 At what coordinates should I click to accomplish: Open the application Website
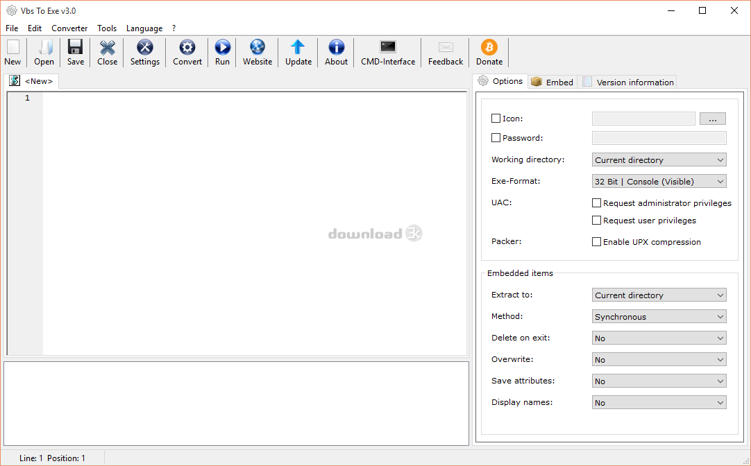[257, 52]
